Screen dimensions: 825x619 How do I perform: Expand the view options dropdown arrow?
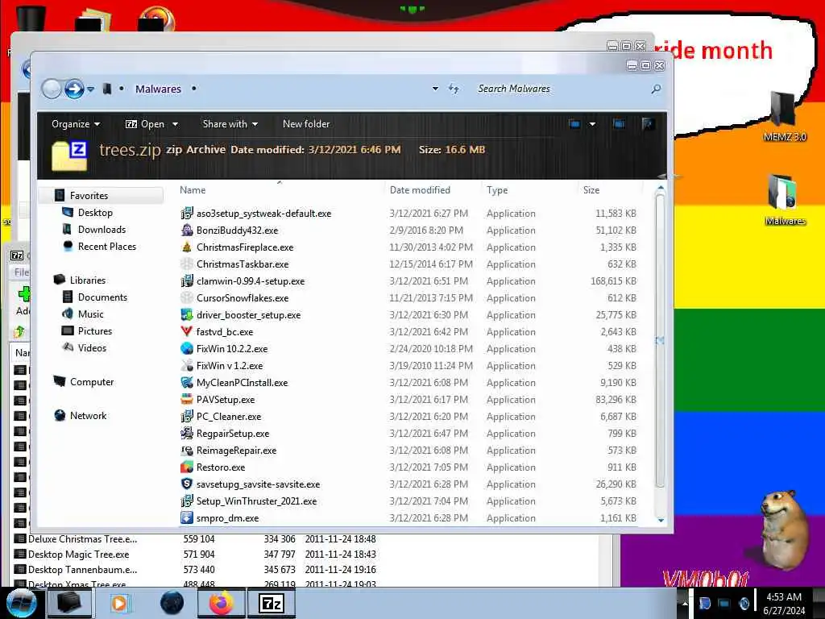pyautogui.click(x=592, y=124)
